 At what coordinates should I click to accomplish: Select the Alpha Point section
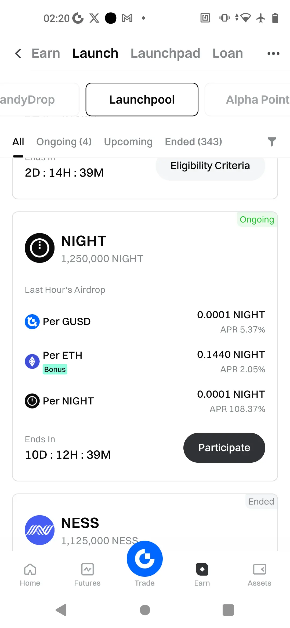pyautogui.click(x=248, y=100)
